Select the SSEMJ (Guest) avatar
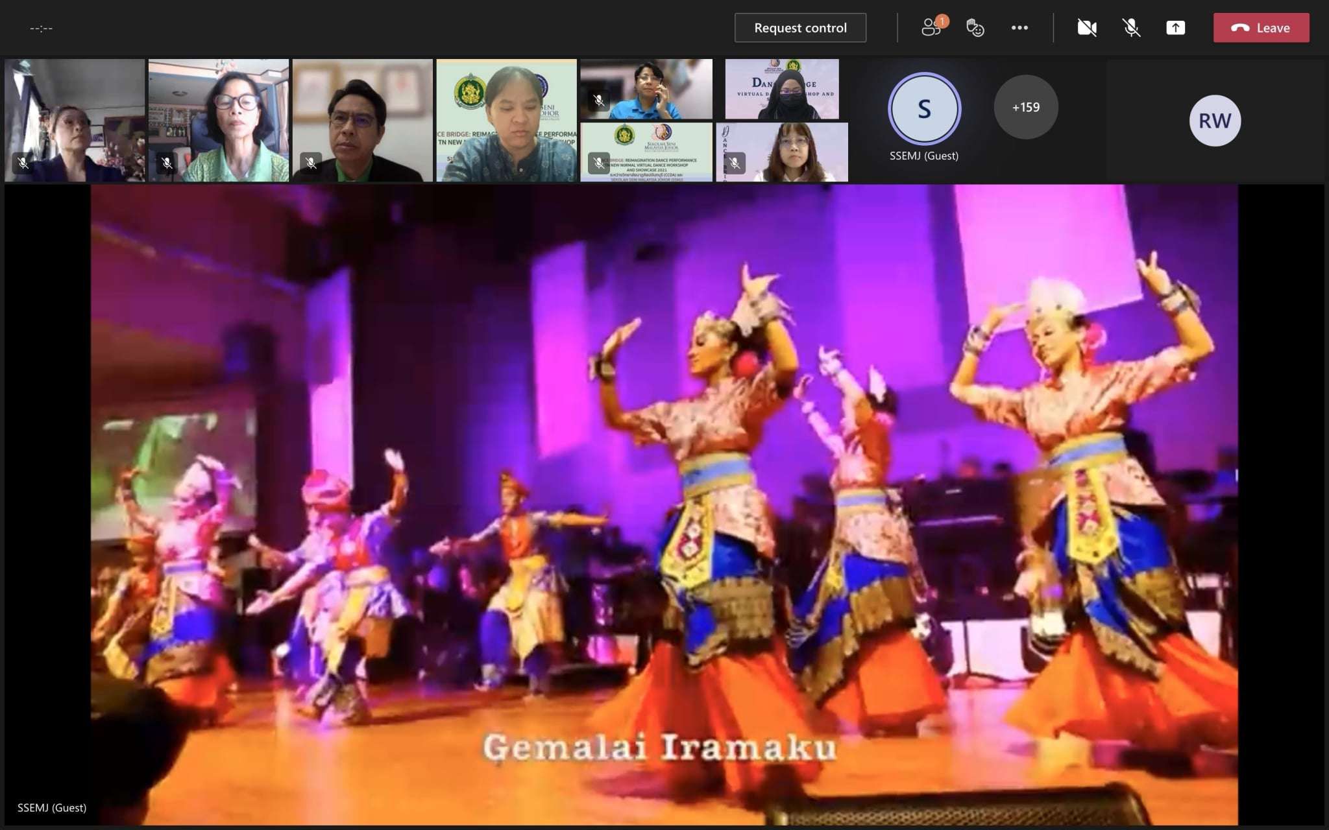The width and height of the screenshot is (1329, 830). pos(924,108)
